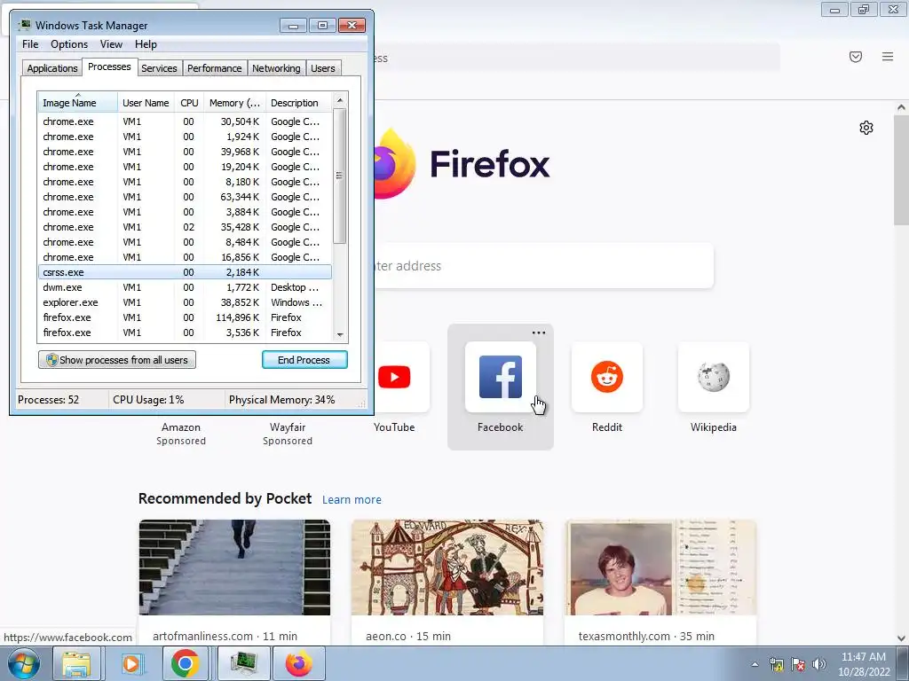Image resolution: width=909 pixels, height=681 pixels.
Task: Open the texasmonthly.com article thumbnail
Action: (x=660, y=567)
